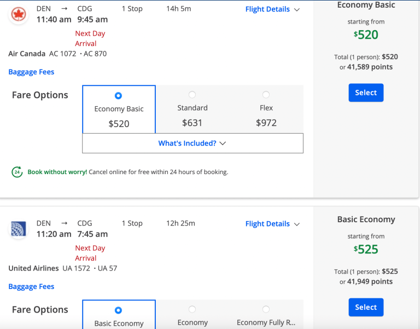Click the United UA 1572 flight number text
Screen dimensions: 420x329
[75, 268]
